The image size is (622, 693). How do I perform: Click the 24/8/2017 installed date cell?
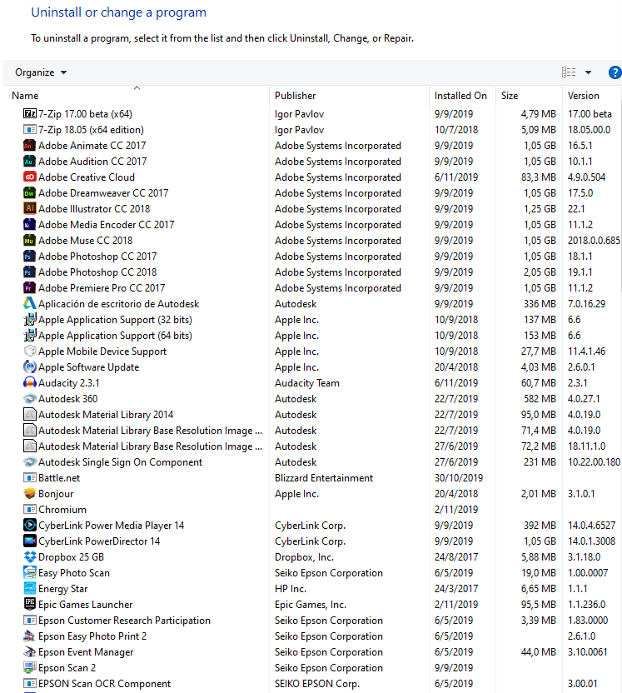[x=456, y=557]
